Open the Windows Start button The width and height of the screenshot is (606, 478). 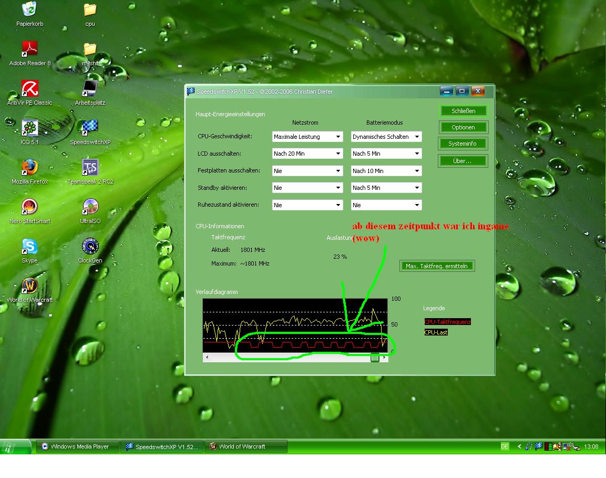[15, 446]
